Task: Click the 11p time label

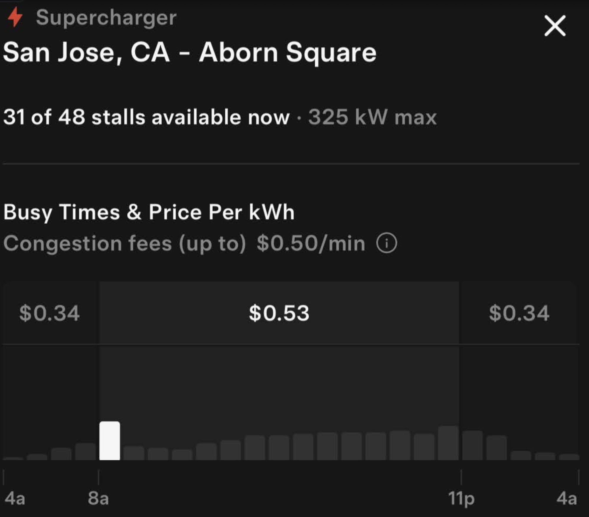Action: click(x=461, y=498)
